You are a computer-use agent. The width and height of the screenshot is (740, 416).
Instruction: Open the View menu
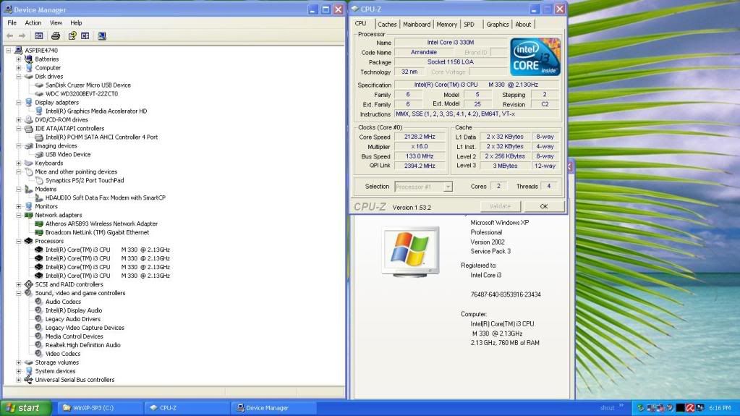tap(56, 22)
